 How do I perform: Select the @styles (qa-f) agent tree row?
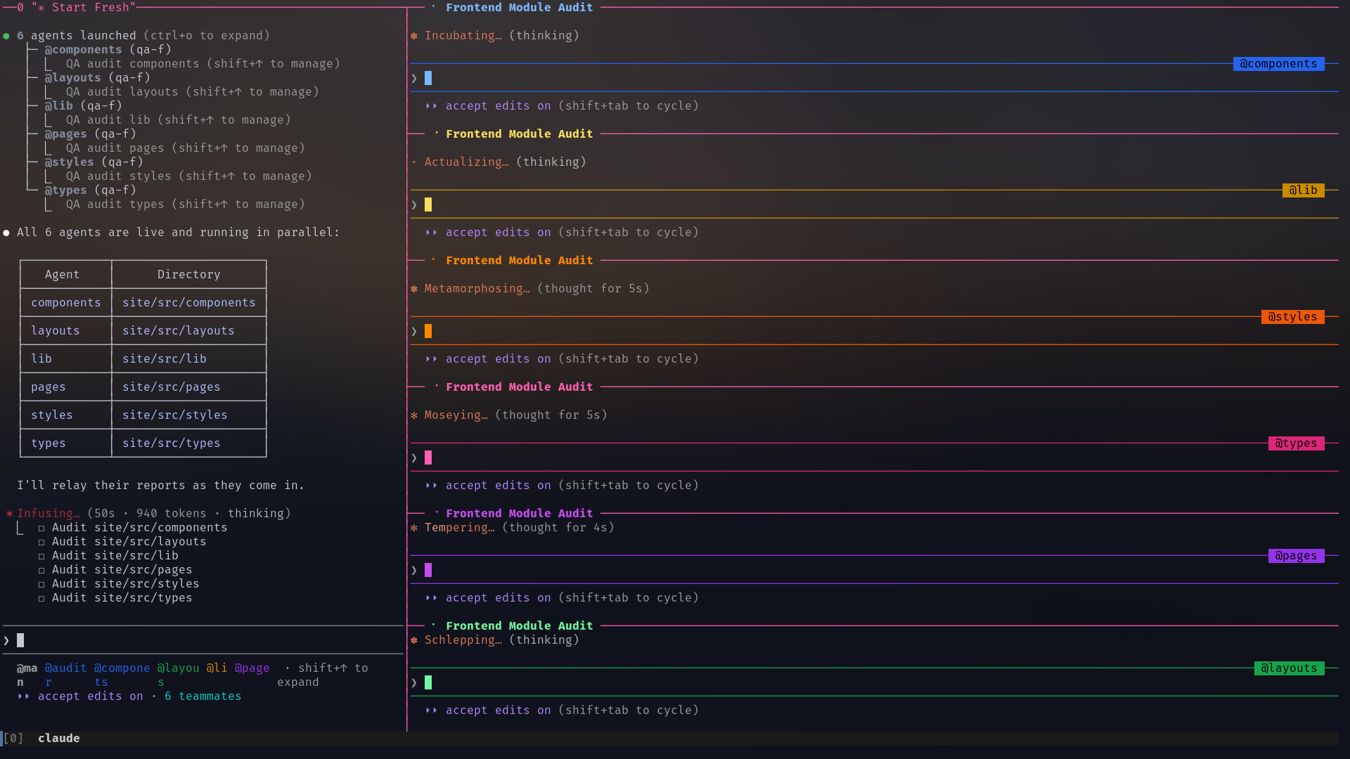94,162
